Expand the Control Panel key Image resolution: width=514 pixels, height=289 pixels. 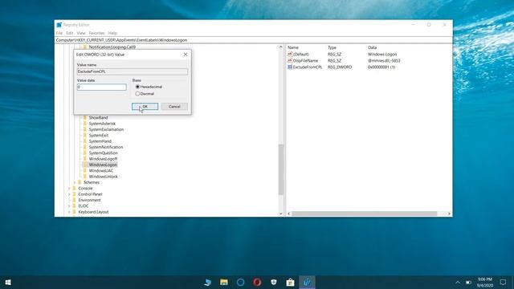click(x=70, y=194)
